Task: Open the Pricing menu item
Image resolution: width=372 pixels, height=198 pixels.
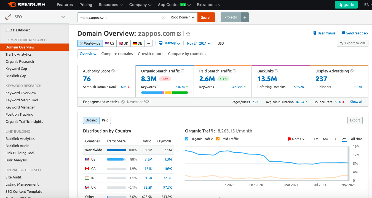Action: 86,5
